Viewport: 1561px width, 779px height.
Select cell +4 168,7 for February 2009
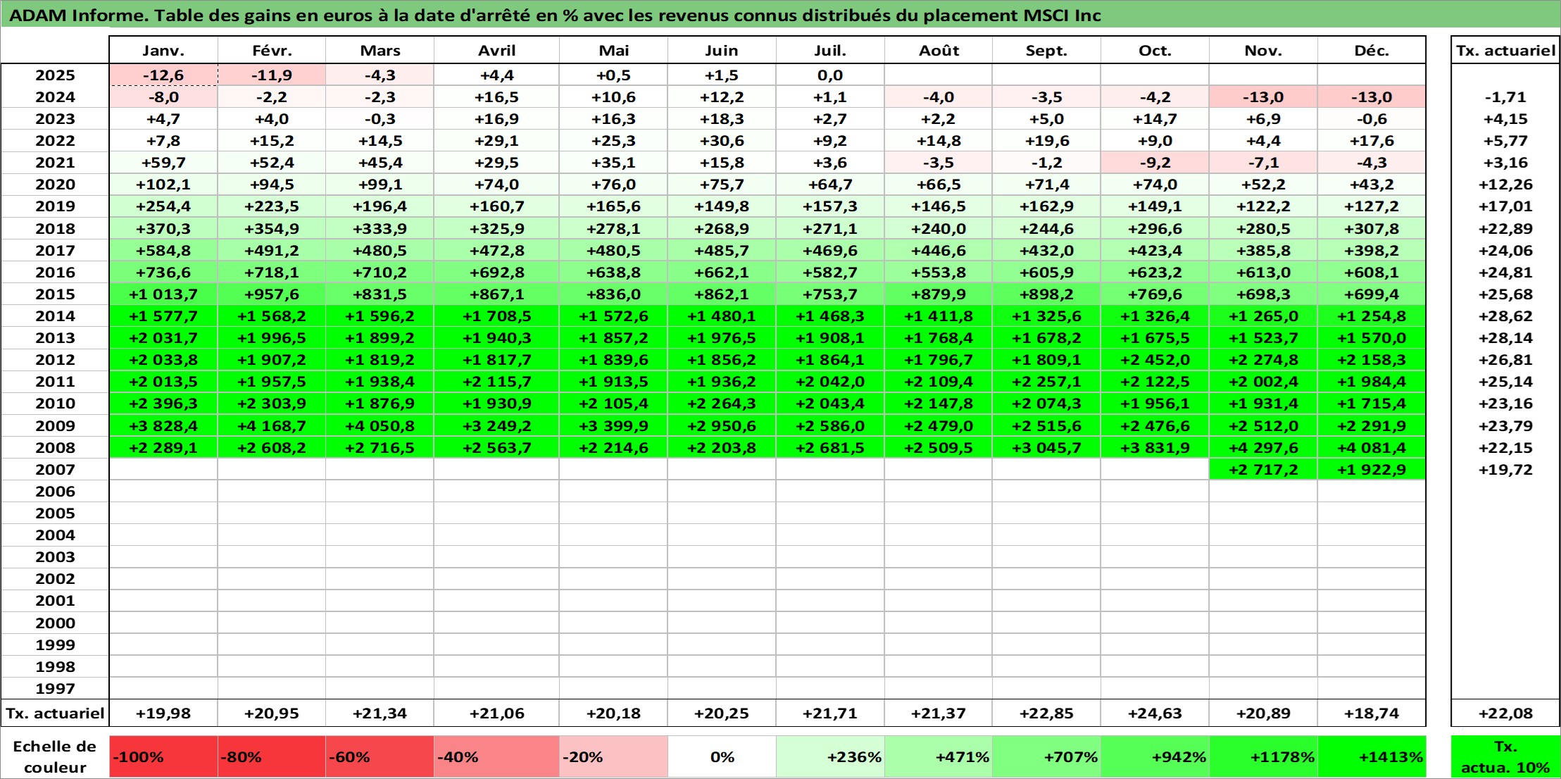pyautogui.click(x=272, y=425)
